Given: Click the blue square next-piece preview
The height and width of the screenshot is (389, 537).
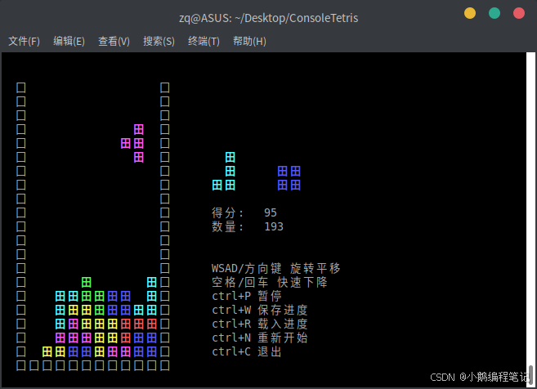Looking at the screenshot, I should click(x=289, y=178).
